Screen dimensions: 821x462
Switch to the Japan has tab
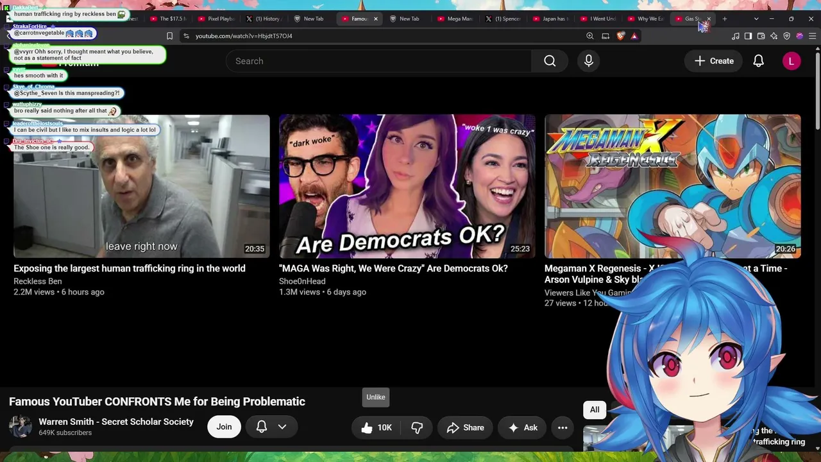[x=550, y=19]
